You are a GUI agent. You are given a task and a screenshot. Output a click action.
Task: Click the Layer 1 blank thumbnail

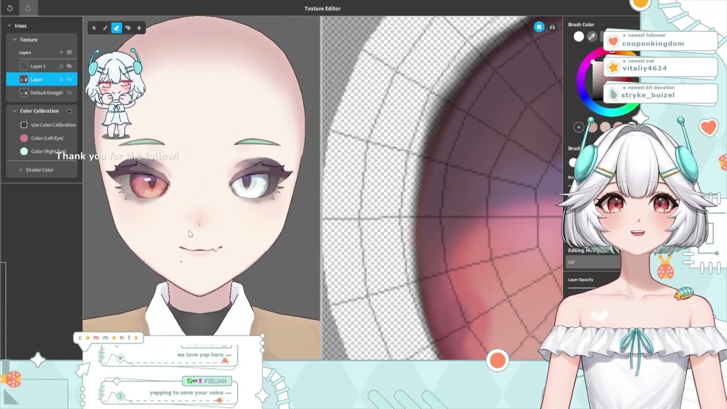point(24,66)
